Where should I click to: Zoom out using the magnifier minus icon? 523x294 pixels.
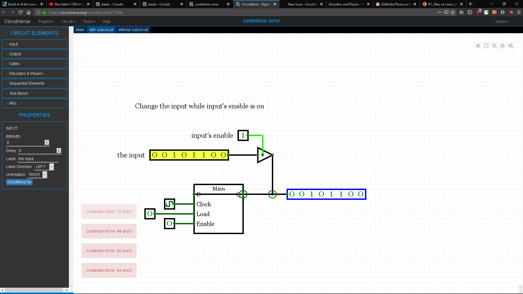pyautogui.click(x=494, y=46)
